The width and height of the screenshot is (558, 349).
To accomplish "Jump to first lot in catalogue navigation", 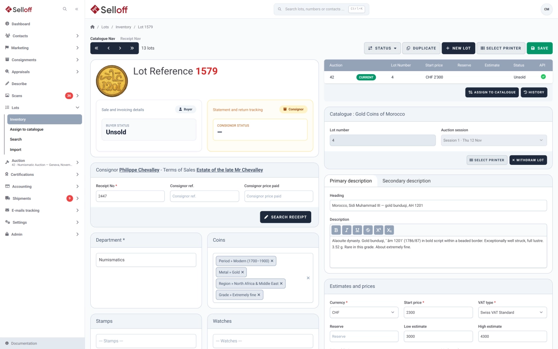I will (x=96, y=48).
